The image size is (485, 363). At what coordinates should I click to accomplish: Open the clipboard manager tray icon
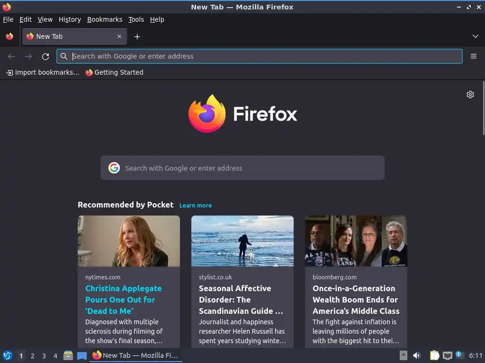pyautogui.click(x=434, y=355)
